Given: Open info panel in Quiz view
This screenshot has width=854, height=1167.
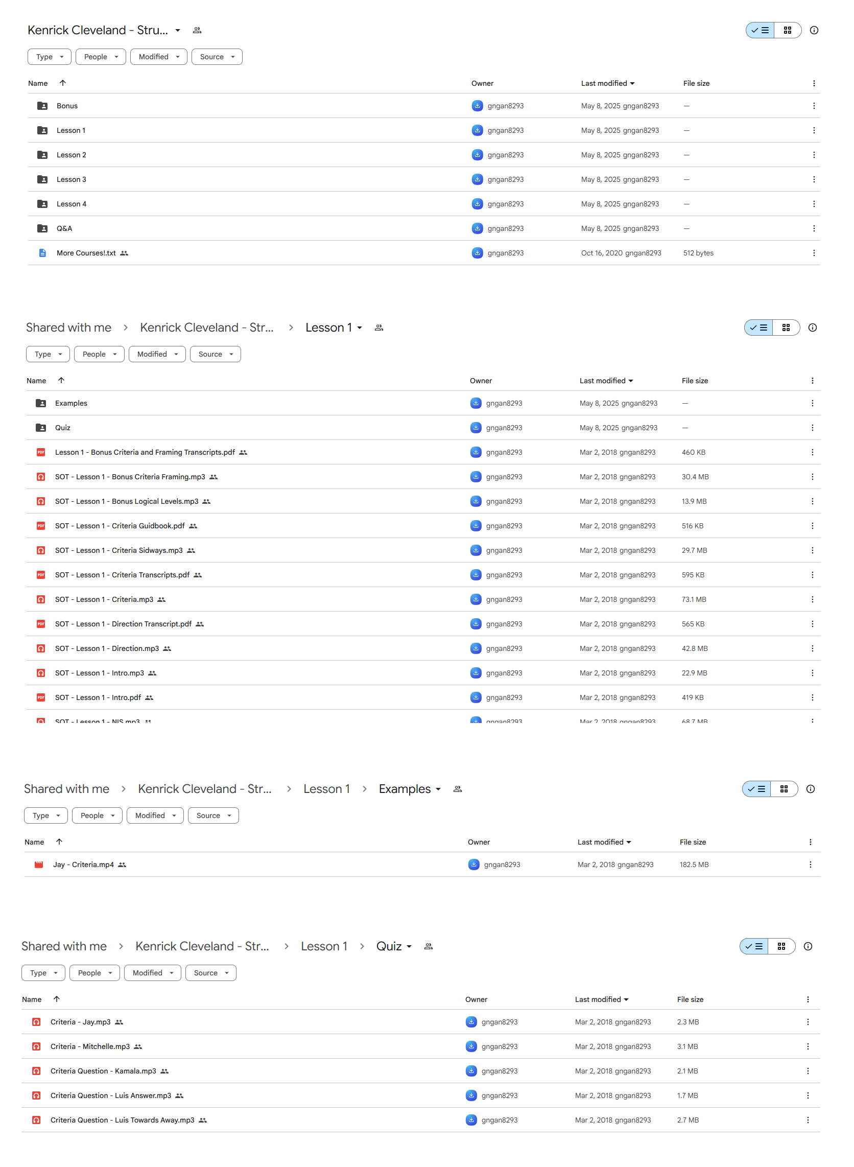Looking at the screenshot, I should coord(808,946).
